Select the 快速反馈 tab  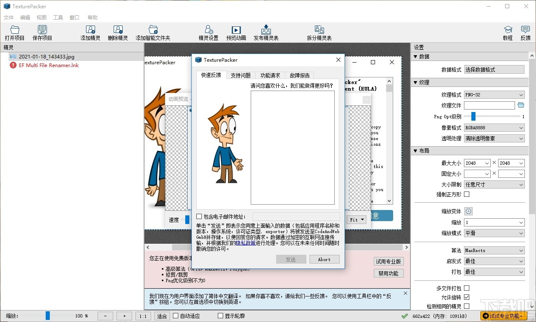211,75
